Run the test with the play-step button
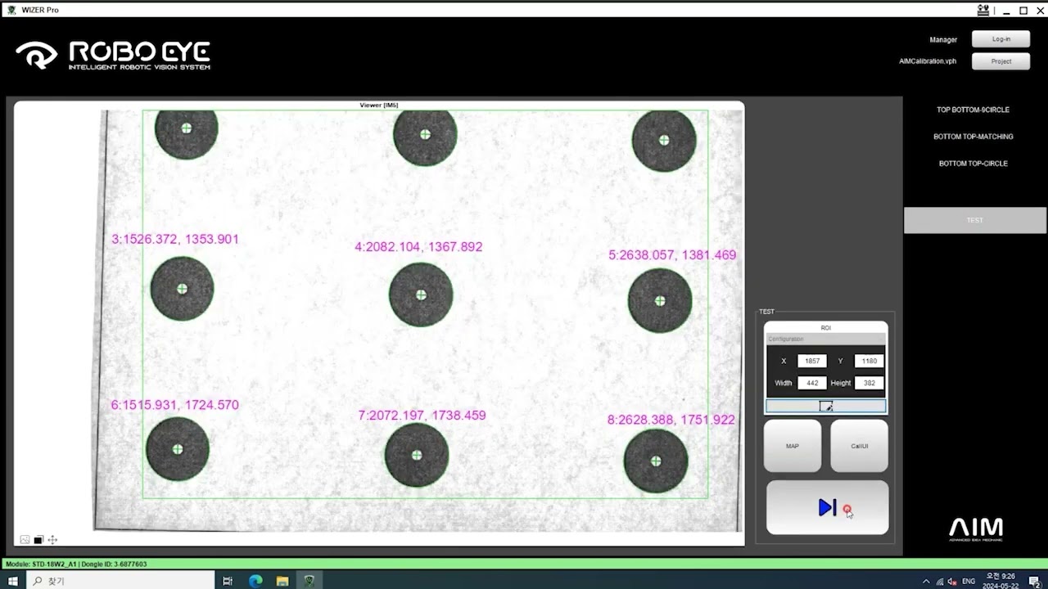1048x589 pixels. (x=827, y=508)
